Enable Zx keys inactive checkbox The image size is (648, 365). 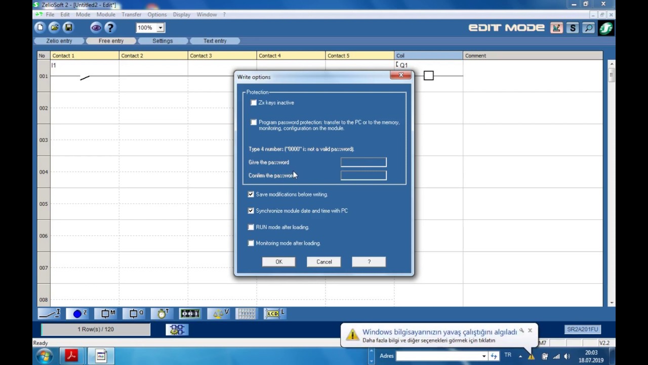(254, 103)
